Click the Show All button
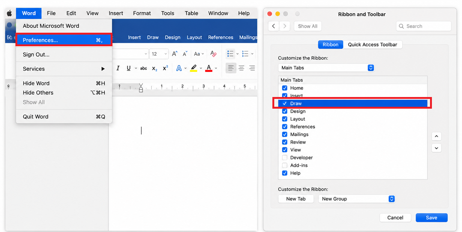Viewport: 462px width, 232px height. tap(308, 26)
